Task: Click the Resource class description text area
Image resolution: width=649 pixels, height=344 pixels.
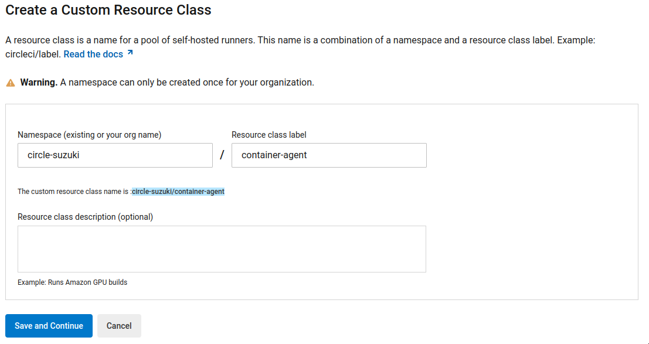Action: 222,249
